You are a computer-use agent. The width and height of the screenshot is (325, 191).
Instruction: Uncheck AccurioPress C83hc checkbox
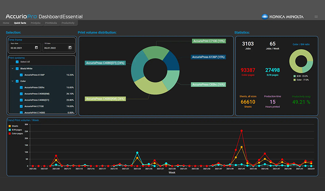(21, 87)
